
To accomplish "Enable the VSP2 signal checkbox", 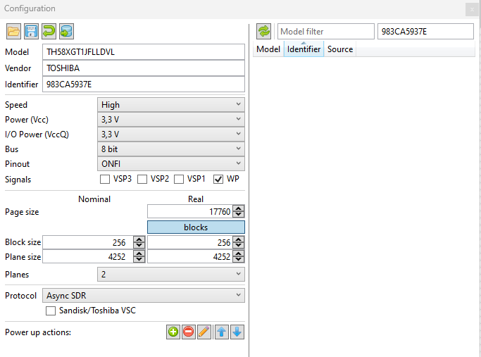I will tap(142, 179).
